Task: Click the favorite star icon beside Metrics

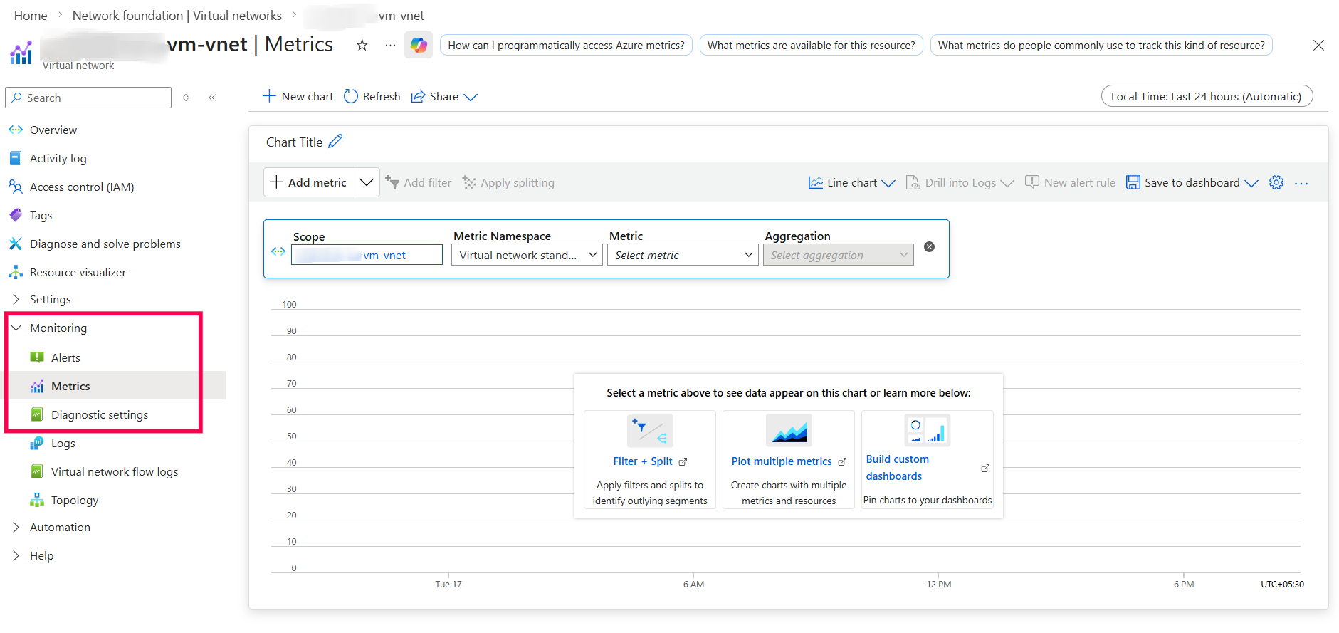Action: [362, 46]
